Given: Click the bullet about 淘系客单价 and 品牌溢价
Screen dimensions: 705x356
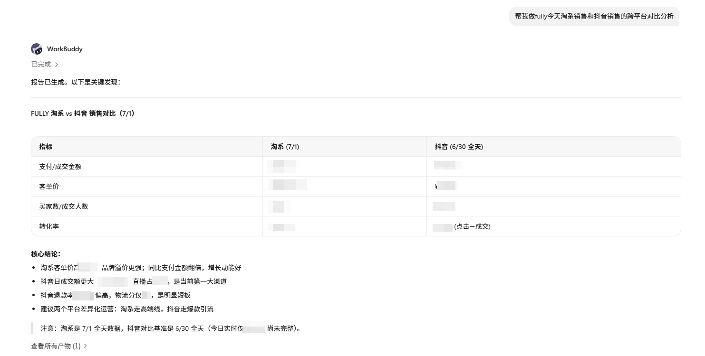Looking at the screenshot, I should tap(141, 268).
